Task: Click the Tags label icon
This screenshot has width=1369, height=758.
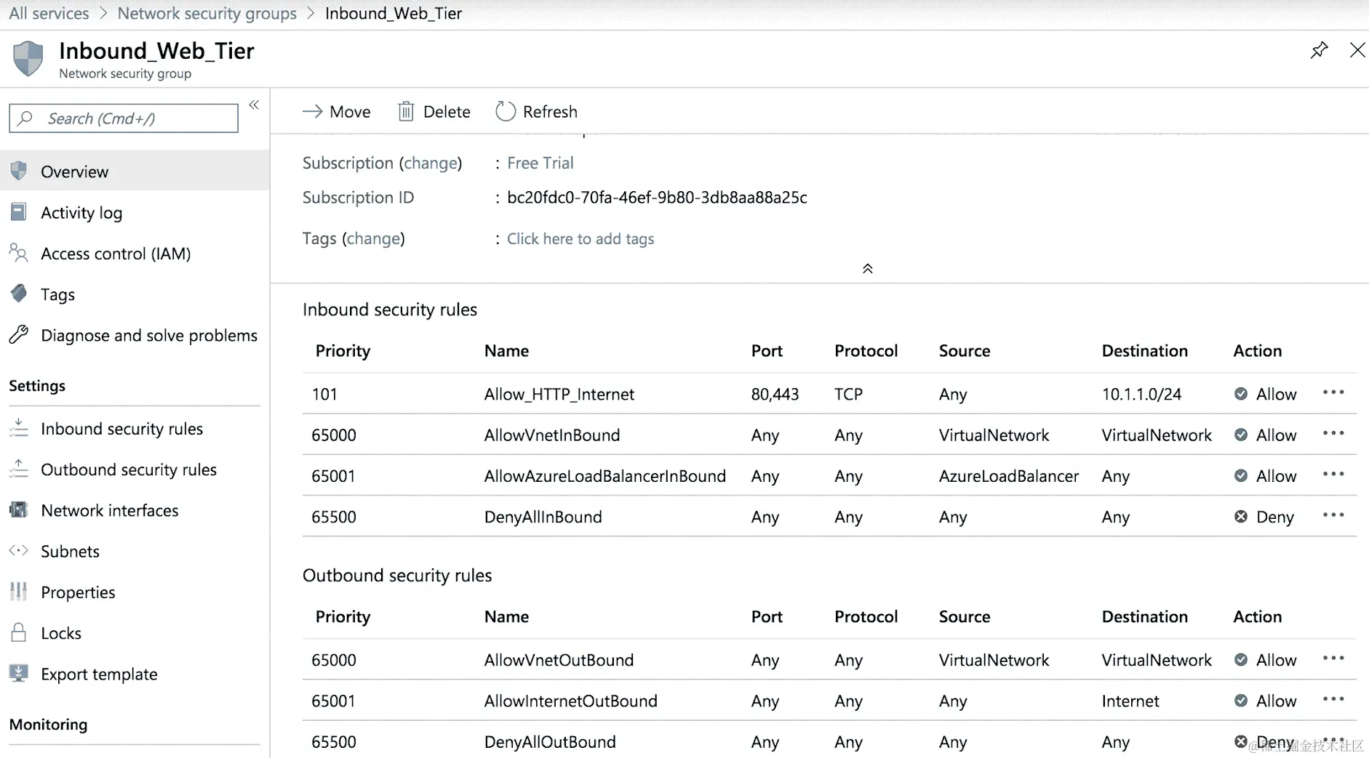Action: tap(19, 293)
